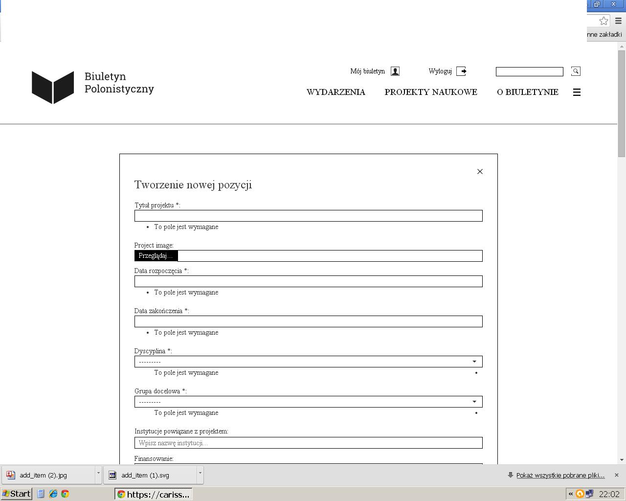Click the Przeglądaj file browse button
The width and height of the screenshot is (626, 501).
point(156,256)
